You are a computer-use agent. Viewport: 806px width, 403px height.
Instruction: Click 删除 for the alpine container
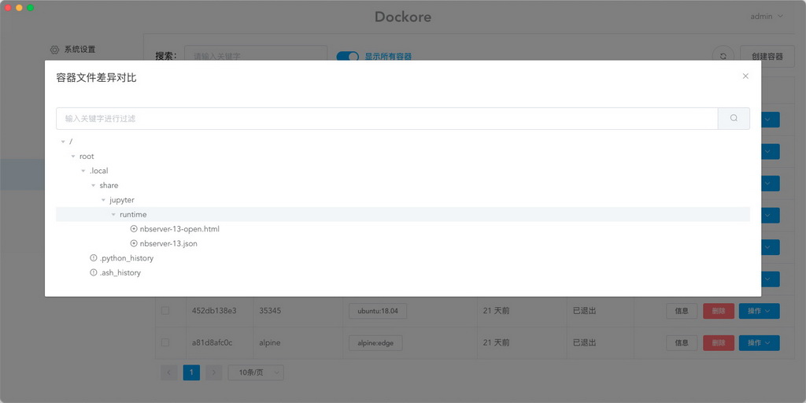(719, 343)
